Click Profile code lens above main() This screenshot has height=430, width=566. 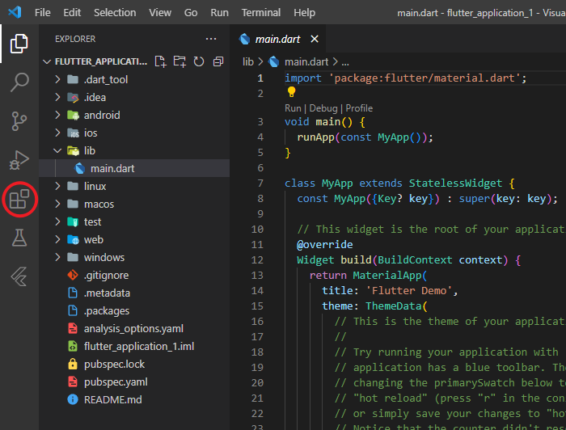tap(359, 108)
